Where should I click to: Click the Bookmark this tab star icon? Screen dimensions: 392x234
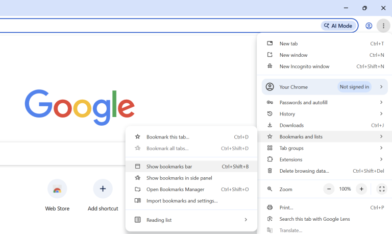point(137,136)
